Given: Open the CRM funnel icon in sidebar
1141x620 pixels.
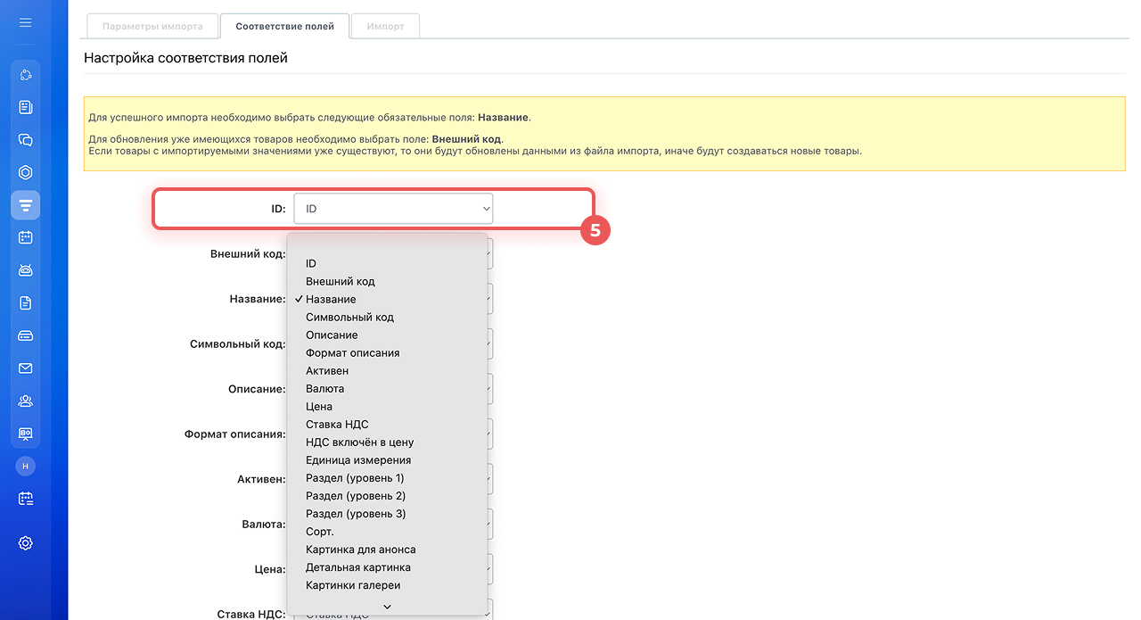Looking at the screenshot, I should click(x=25, y=205).
